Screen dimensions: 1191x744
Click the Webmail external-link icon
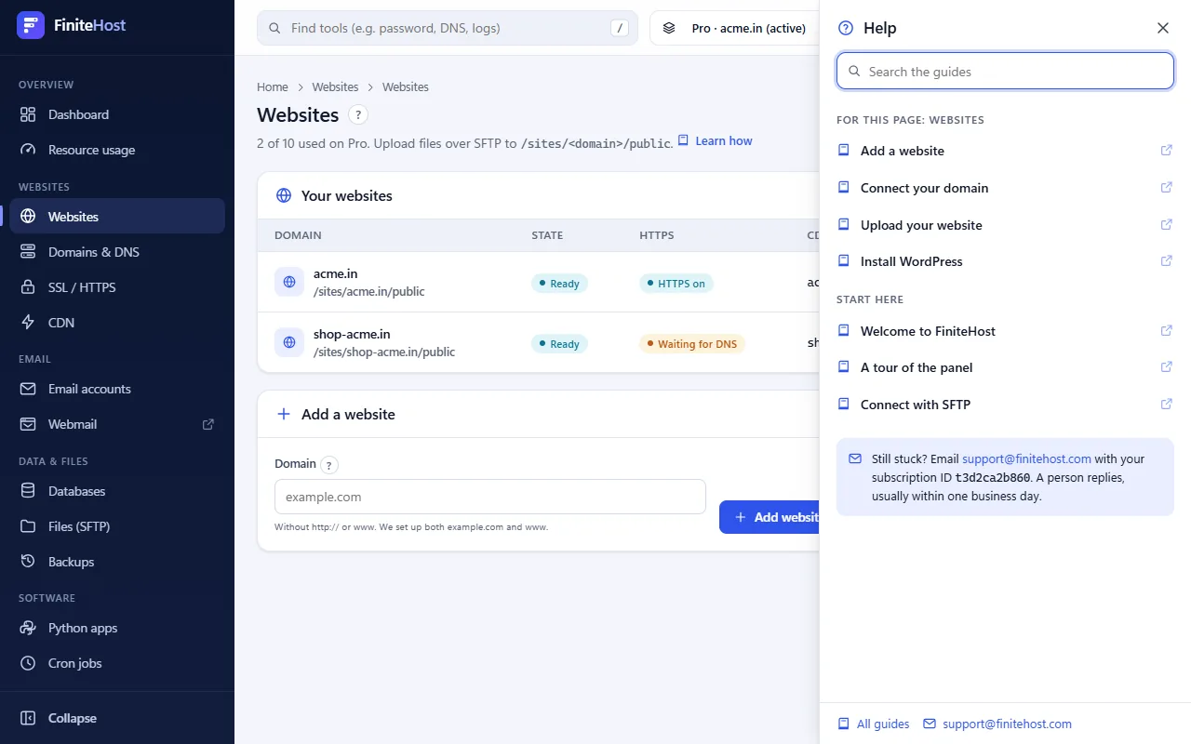[208, 424]
